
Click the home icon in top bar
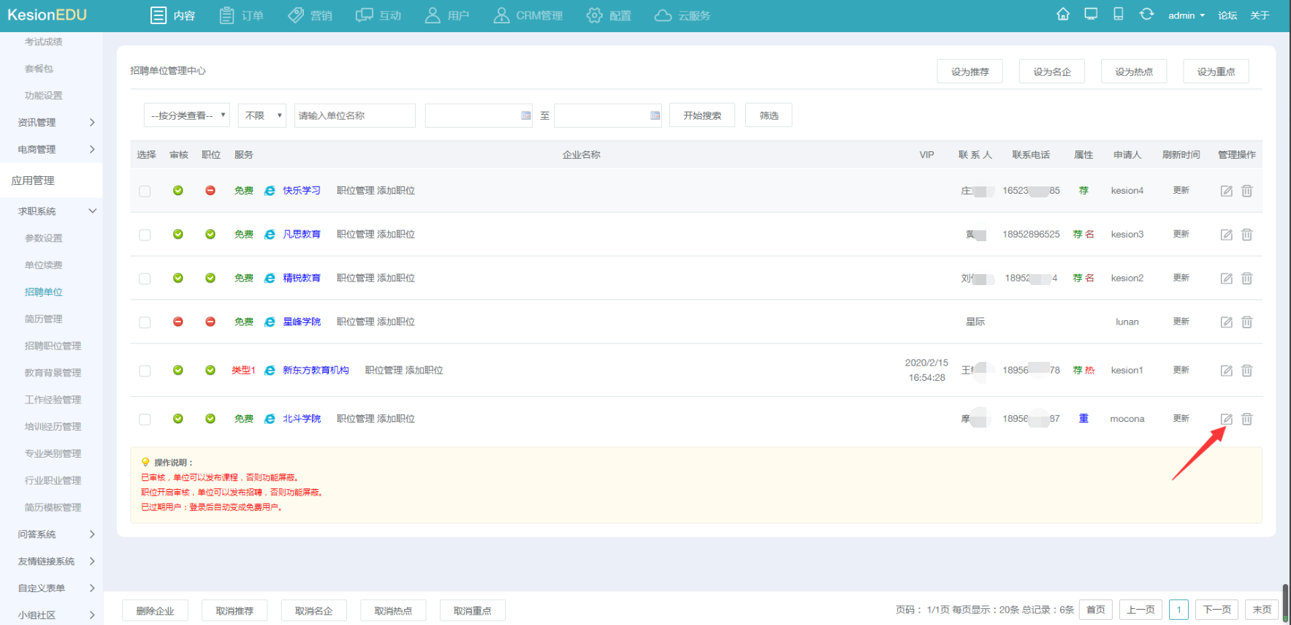(1063, 15)
